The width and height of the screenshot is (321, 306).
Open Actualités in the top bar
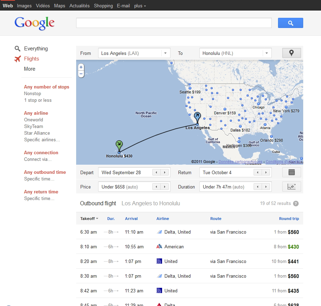click(79, 6)
